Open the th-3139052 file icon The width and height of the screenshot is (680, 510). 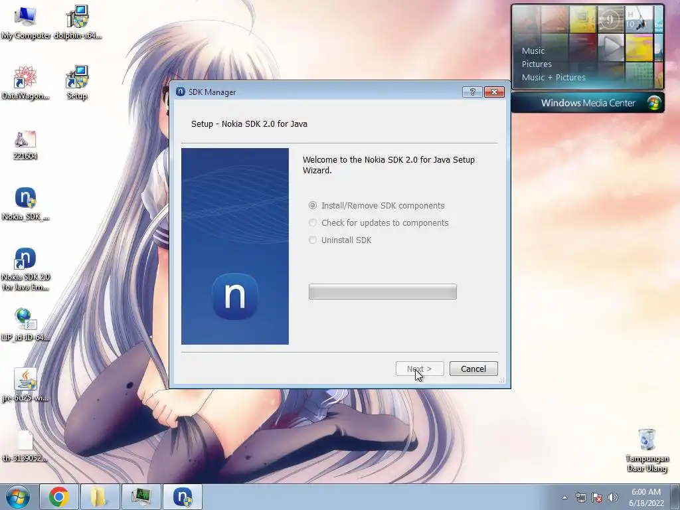[x=25, y=446]
